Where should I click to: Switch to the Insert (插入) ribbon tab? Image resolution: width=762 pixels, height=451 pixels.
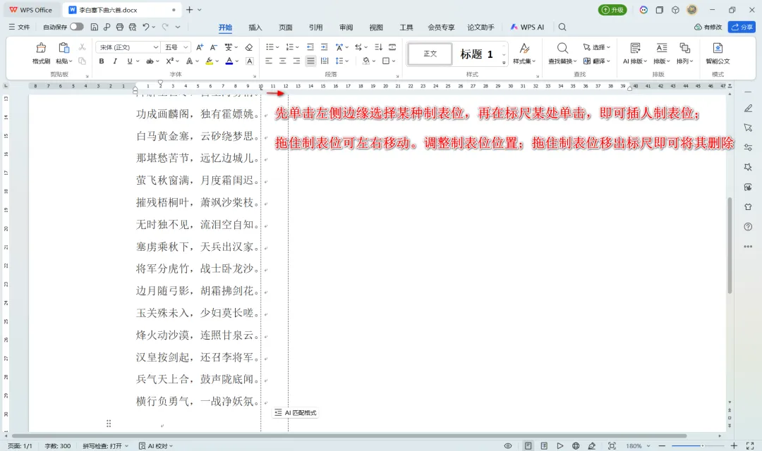coord(255,27)
